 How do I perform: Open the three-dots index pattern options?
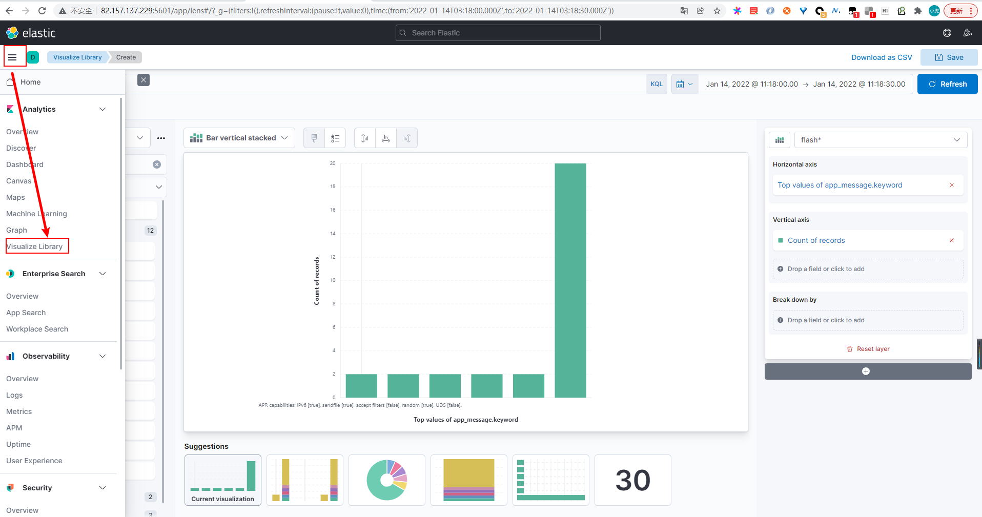point(161,138)
